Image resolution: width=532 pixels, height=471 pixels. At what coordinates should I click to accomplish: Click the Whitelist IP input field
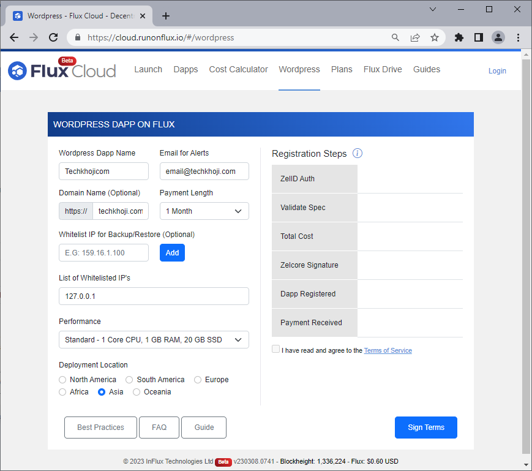pyautogui.click(x=104, y=253)
